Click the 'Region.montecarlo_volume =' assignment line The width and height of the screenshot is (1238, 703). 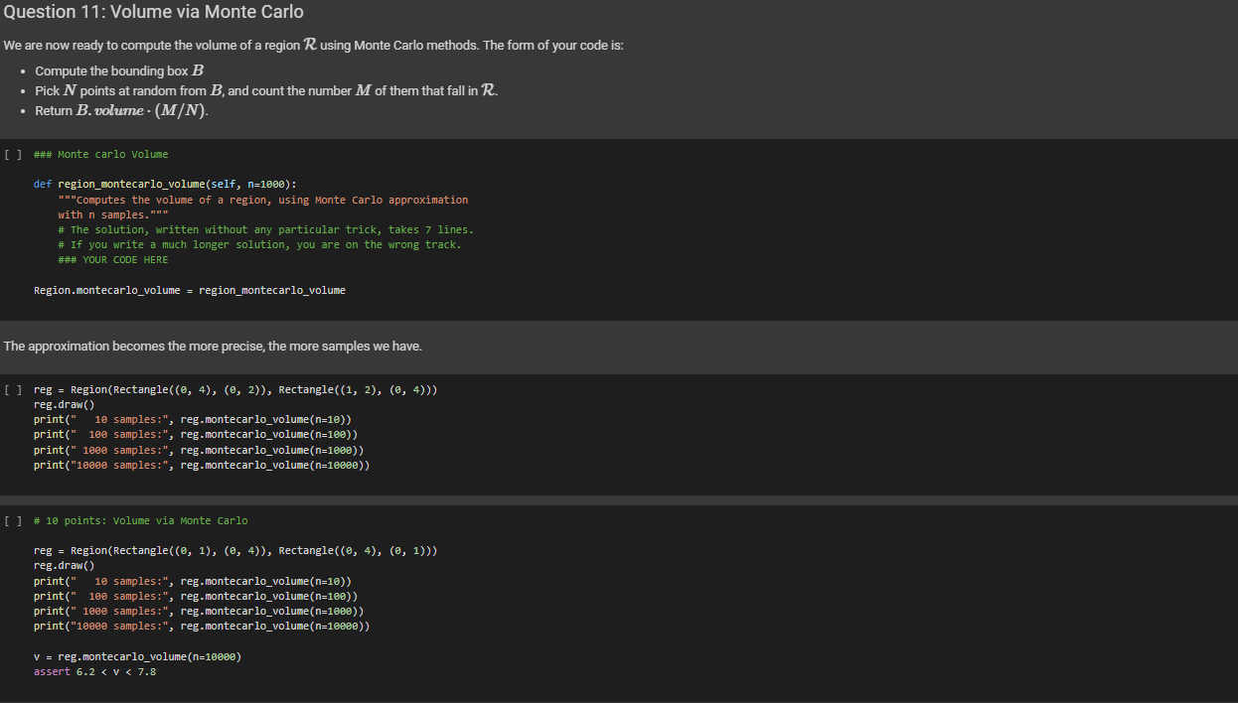point(189,290)
